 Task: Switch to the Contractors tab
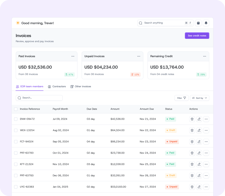pos(57,86)
